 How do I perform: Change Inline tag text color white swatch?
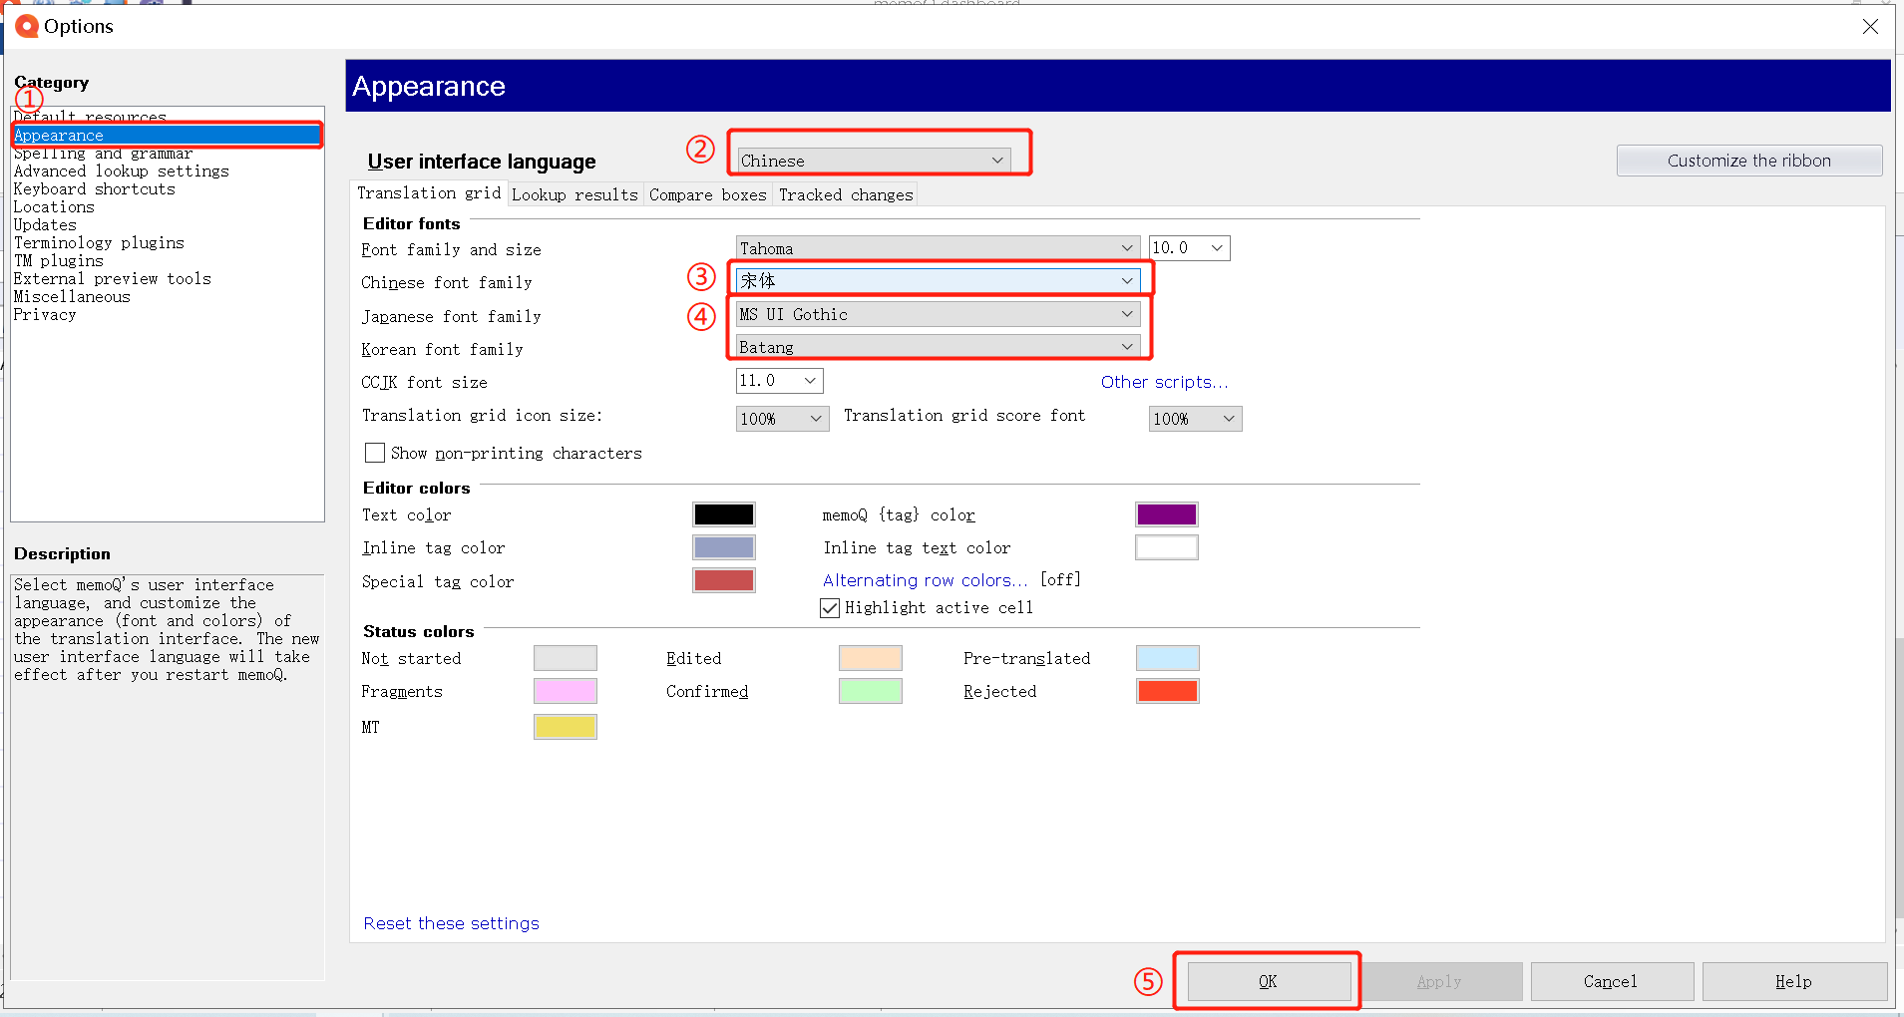click(1167, 547)
